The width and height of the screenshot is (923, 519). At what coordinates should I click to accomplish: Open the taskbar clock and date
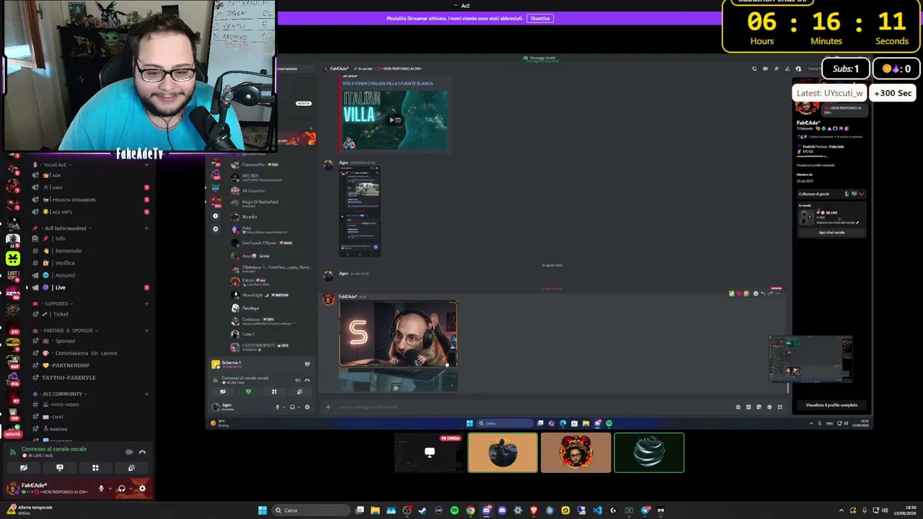click(x=904, y=510)
